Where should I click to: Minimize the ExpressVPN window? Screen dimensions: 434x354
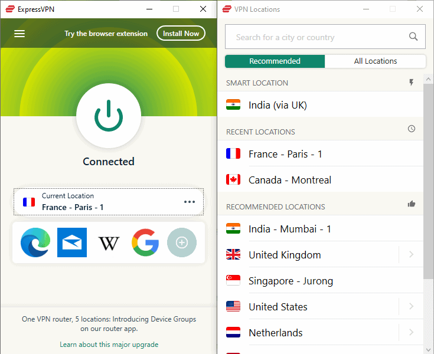[149, 9]
